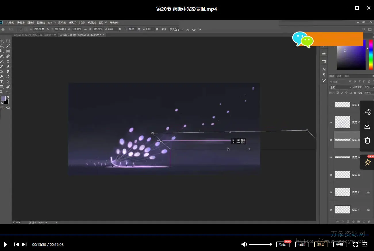This screenshot has width=374, height=251.
Task: Open the 超清 quality selector
Action: point(321,244)
